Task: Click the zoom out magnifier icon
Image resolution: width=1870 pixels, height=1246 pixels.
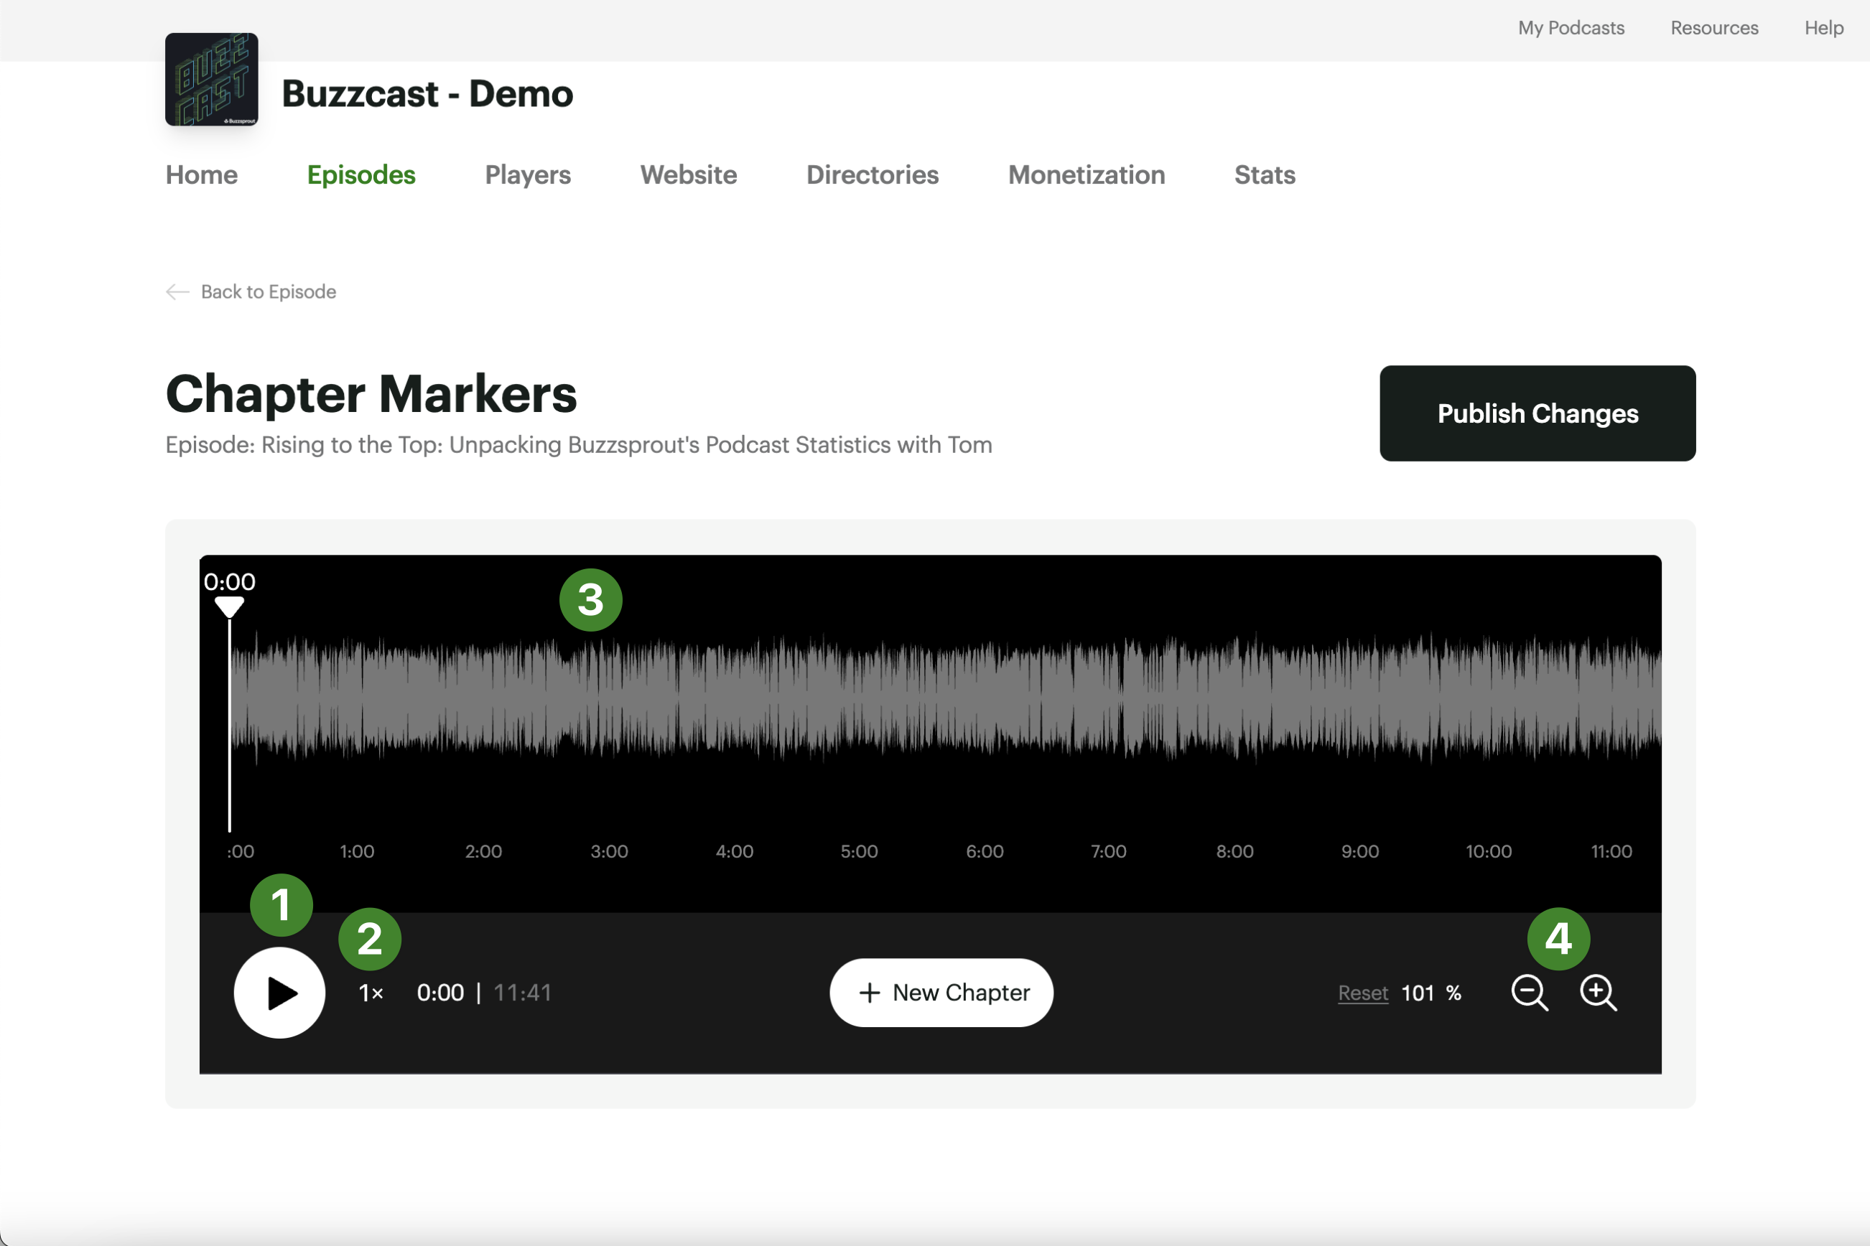Action: (x=1528, y=993)
